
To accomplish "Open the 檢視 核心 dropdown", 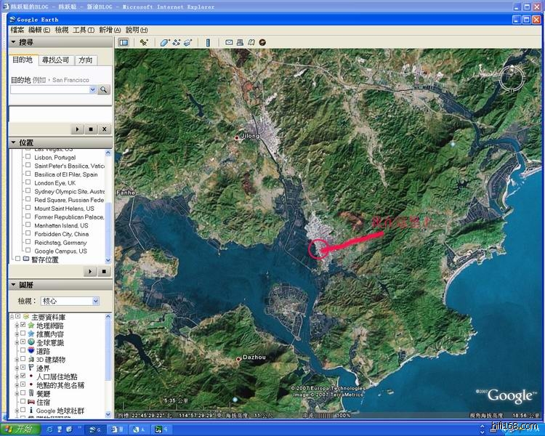I will coord(70,301).
